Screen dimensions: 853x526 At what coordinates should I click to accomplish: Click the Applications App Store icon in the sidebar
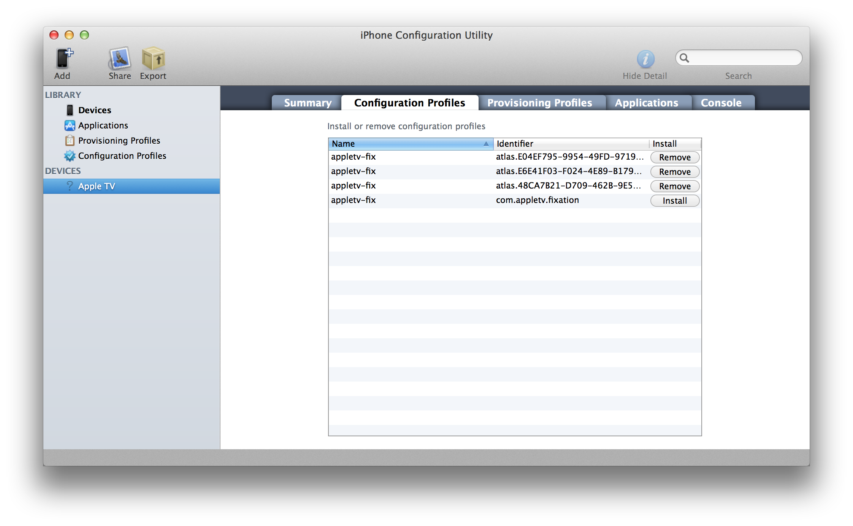pos(70,125)
